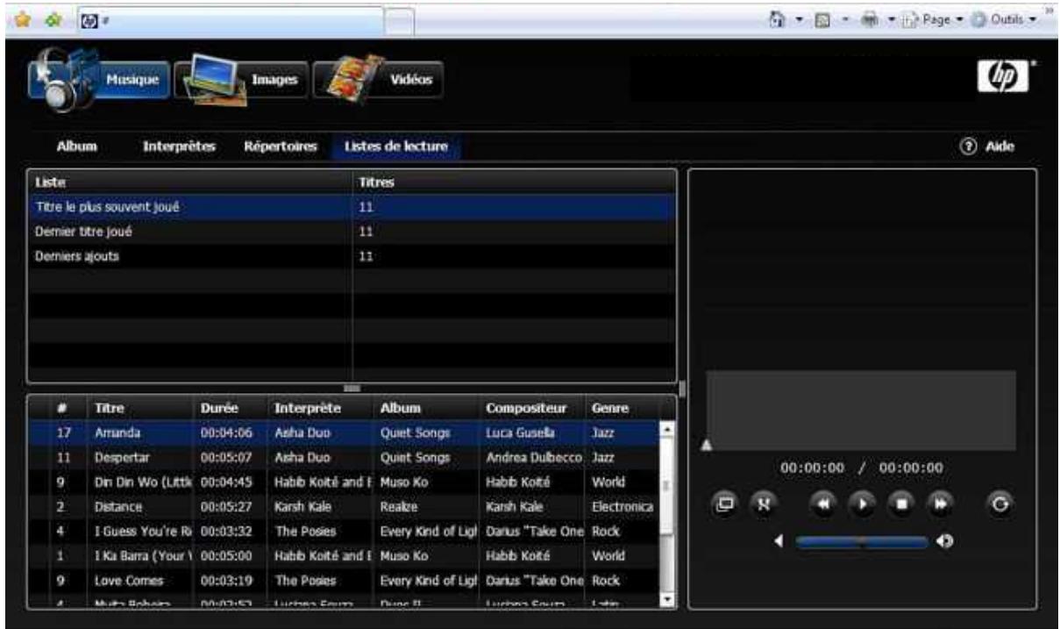Click the volume down triangle icon
Image resolution: width=1060 pixels, height=629 pixels.
point(779,541)
